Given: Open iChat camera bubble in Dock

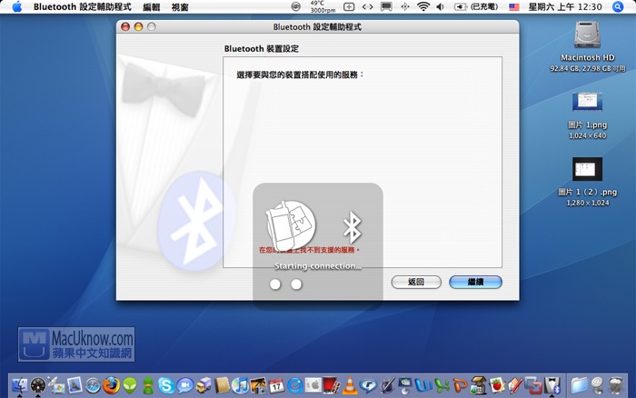Looking at the screenshot, I should (184, 385).
